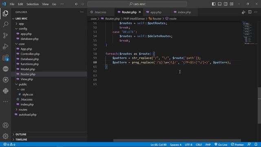Click the editor vertical scrollbar thumb
Viewport: 261px width, 147px height.
coord(259,105)
